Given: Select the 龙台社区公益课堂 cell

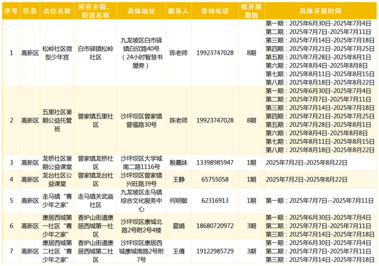Looking at the screenshot, I should click(x=57, y=179).
